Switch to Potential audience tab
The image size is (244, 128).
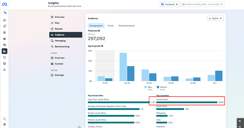coord(127,26)
